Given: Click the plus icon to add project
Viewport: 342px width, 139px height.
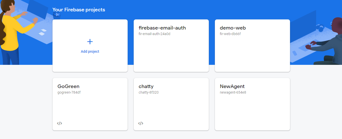Looking at the screenshot, I should (x=90, y=42).
